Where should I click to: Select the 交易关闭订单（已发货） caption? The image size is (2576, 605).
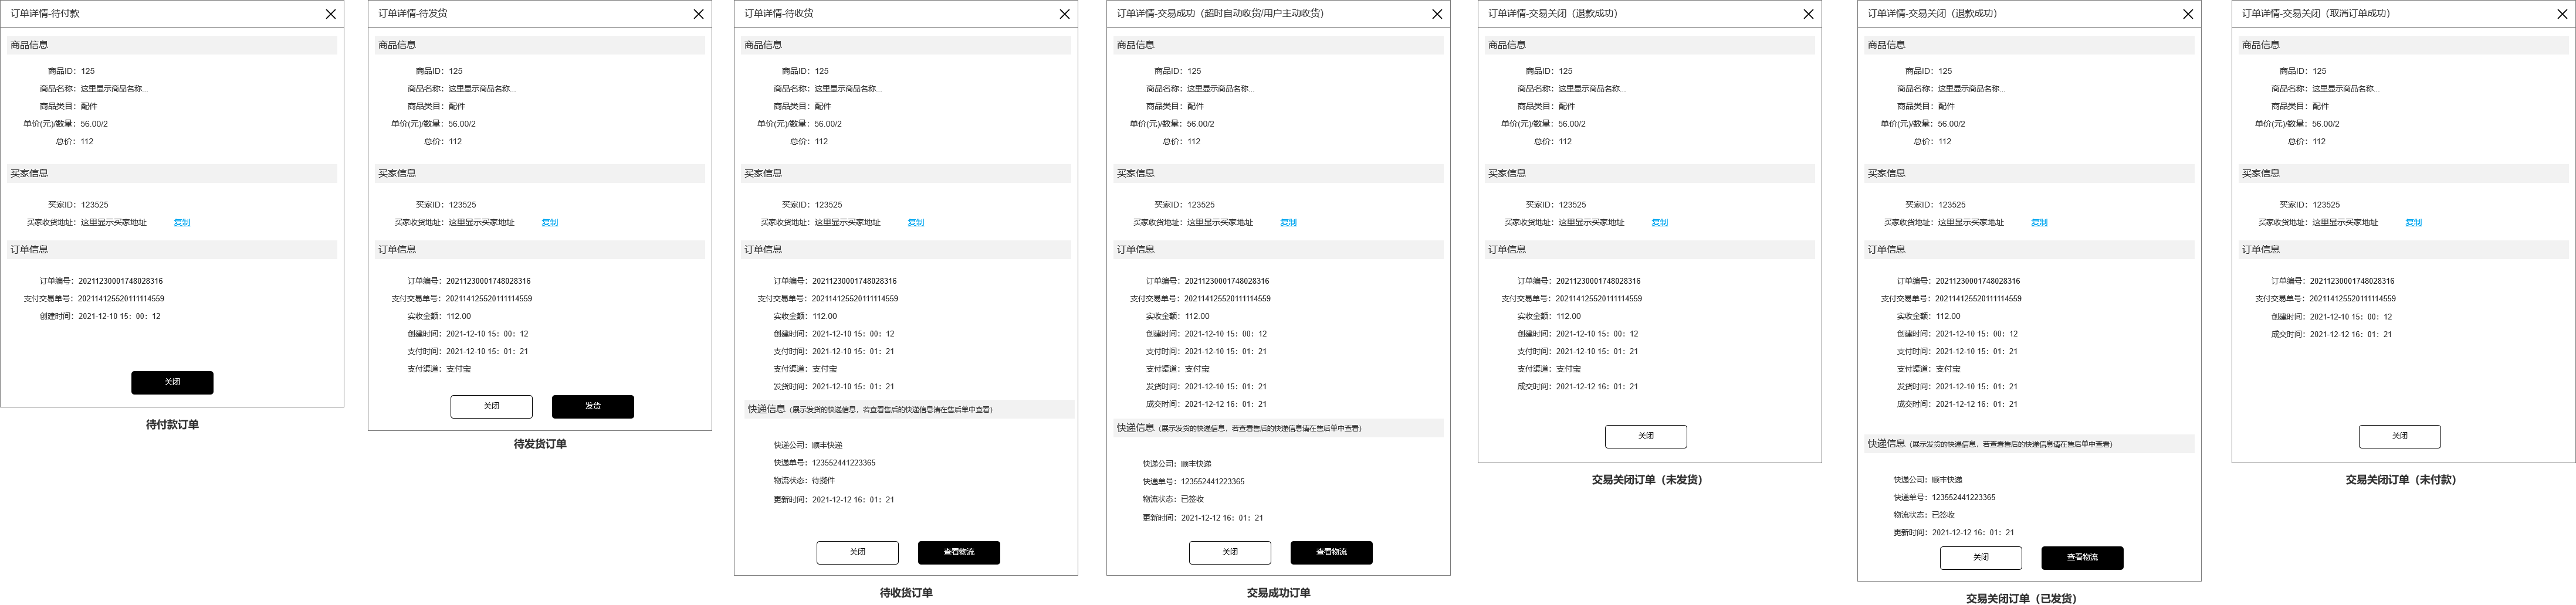pyautogui.click(x=2022, y=599)
